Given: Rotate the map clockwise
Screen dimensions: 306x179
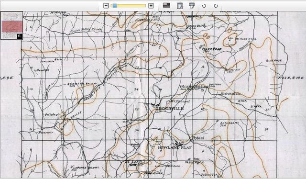Looking at the screenshot, I should point(216,6).
